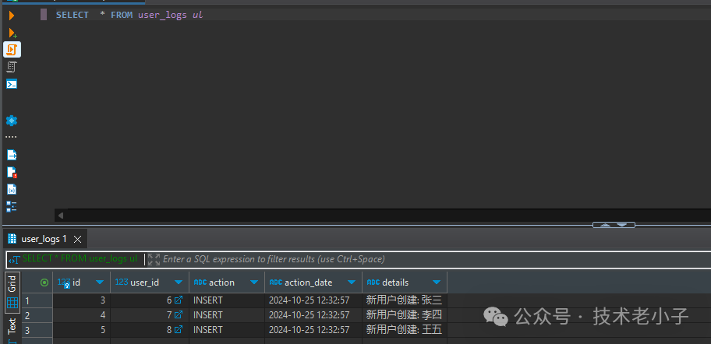
Task: Run query in new tab icon
Action: tap(12, 33)
